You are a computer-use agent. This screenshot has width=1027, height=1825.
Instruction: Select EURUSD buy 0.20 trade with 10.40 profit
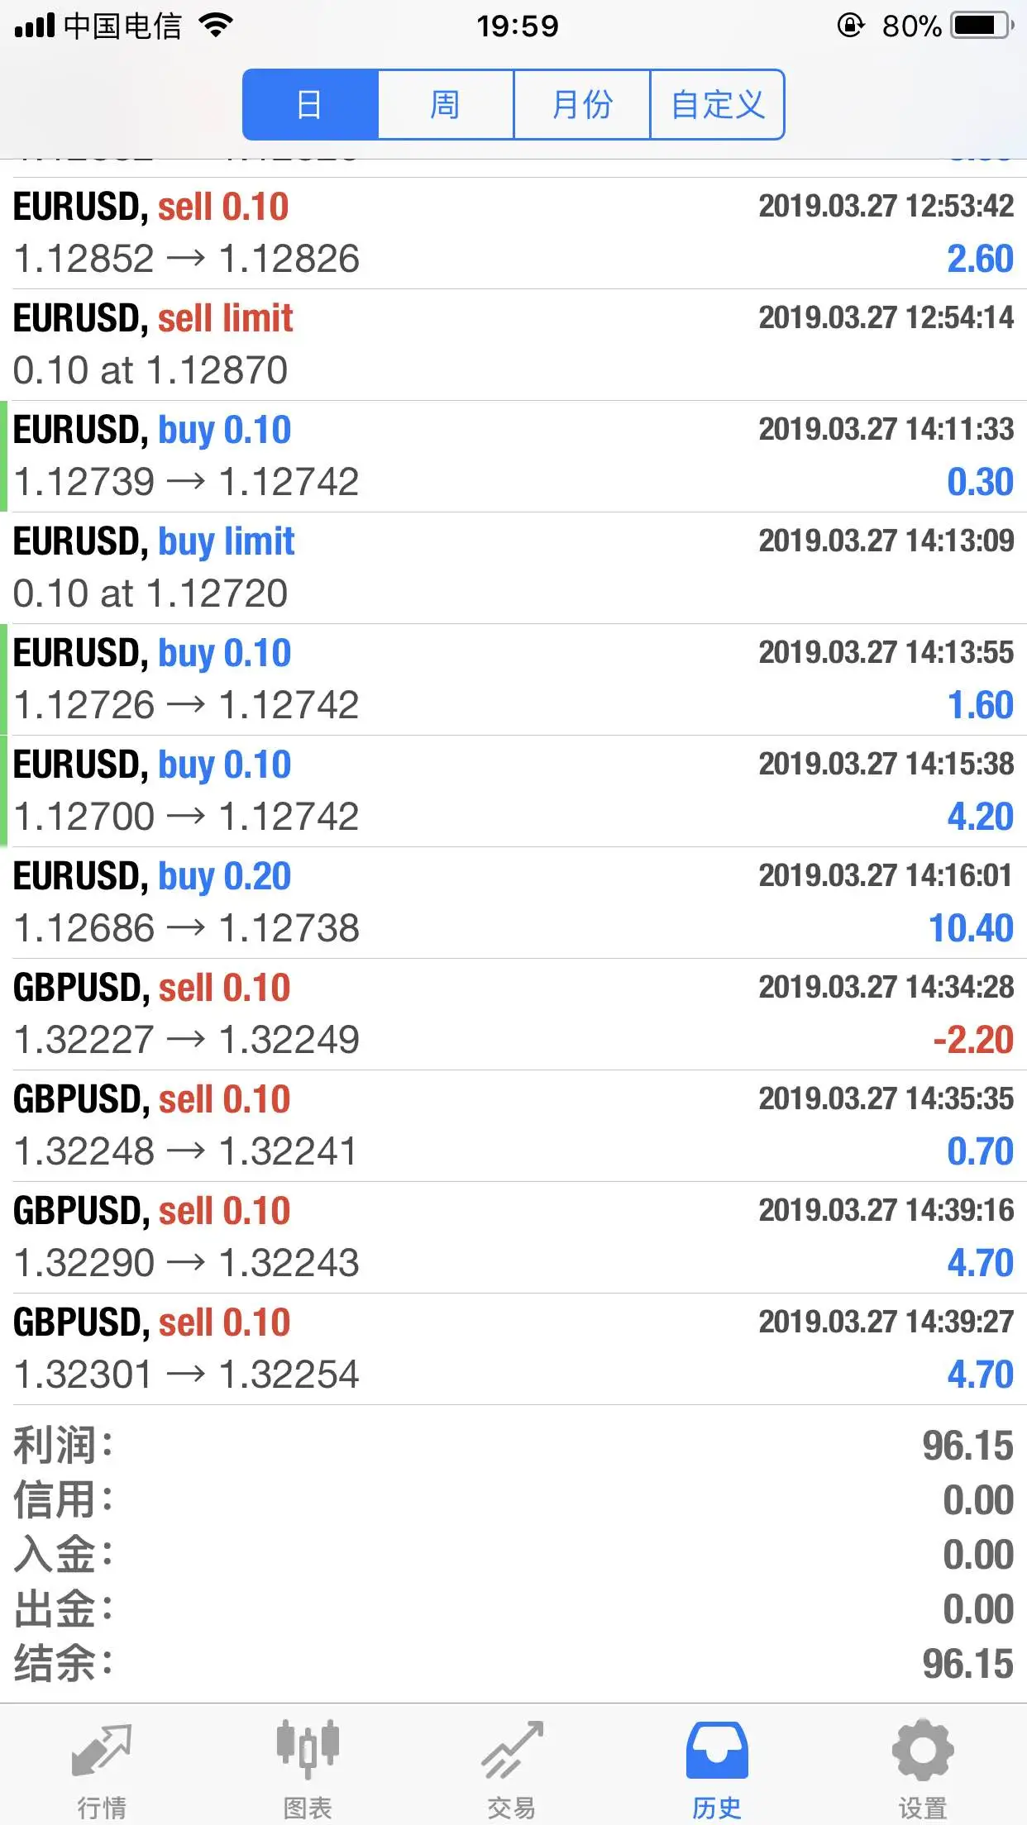[513, 903]
